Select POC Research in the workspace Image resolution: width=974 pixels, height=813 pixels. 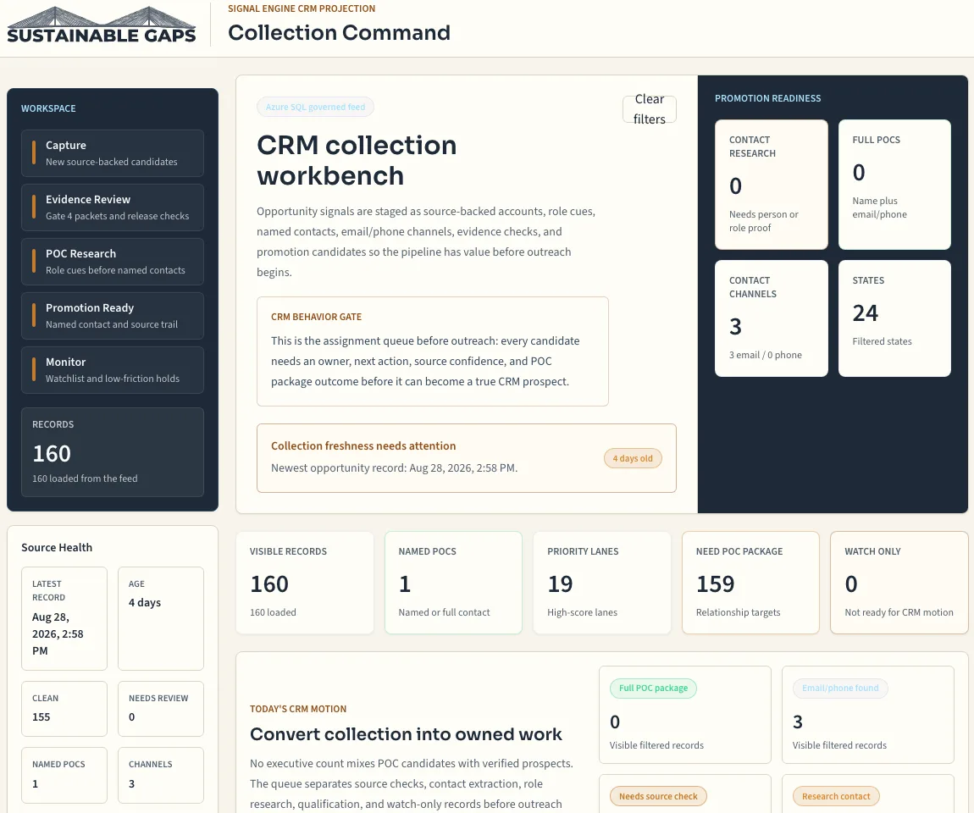113,262
